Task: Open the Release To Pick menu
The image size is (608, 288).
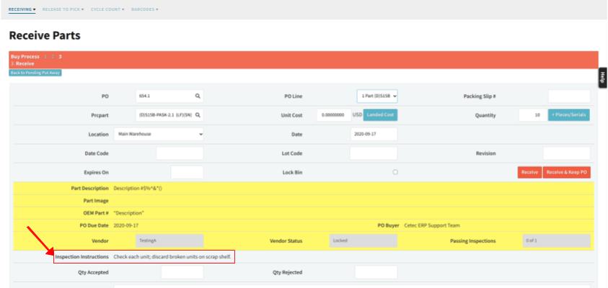Action: (x=63, y=9)
